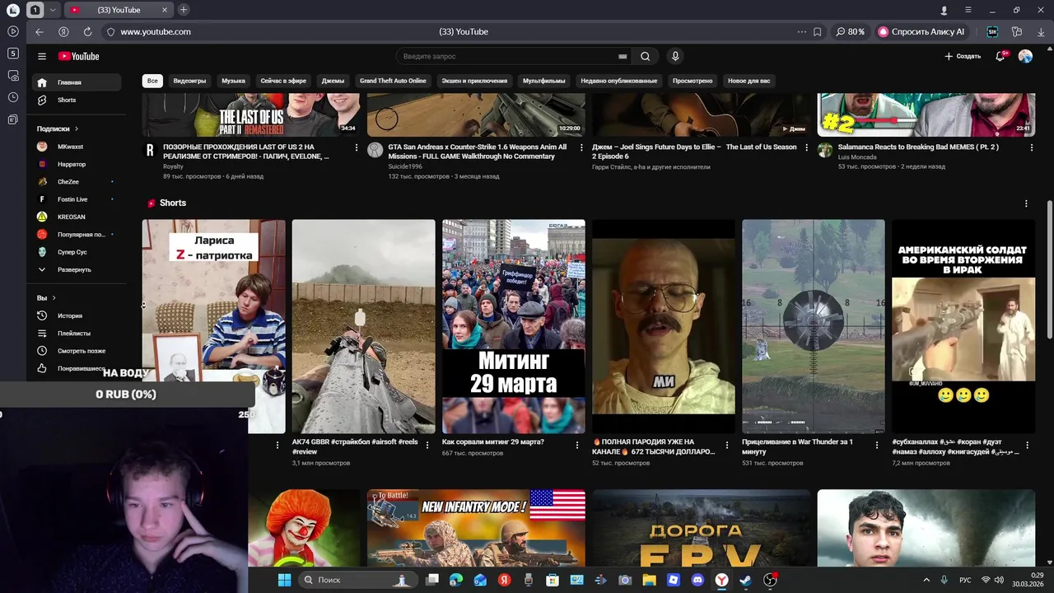Switch input language РУС in tray
This screenshot has width=1054, height=593.
point(965,580)
